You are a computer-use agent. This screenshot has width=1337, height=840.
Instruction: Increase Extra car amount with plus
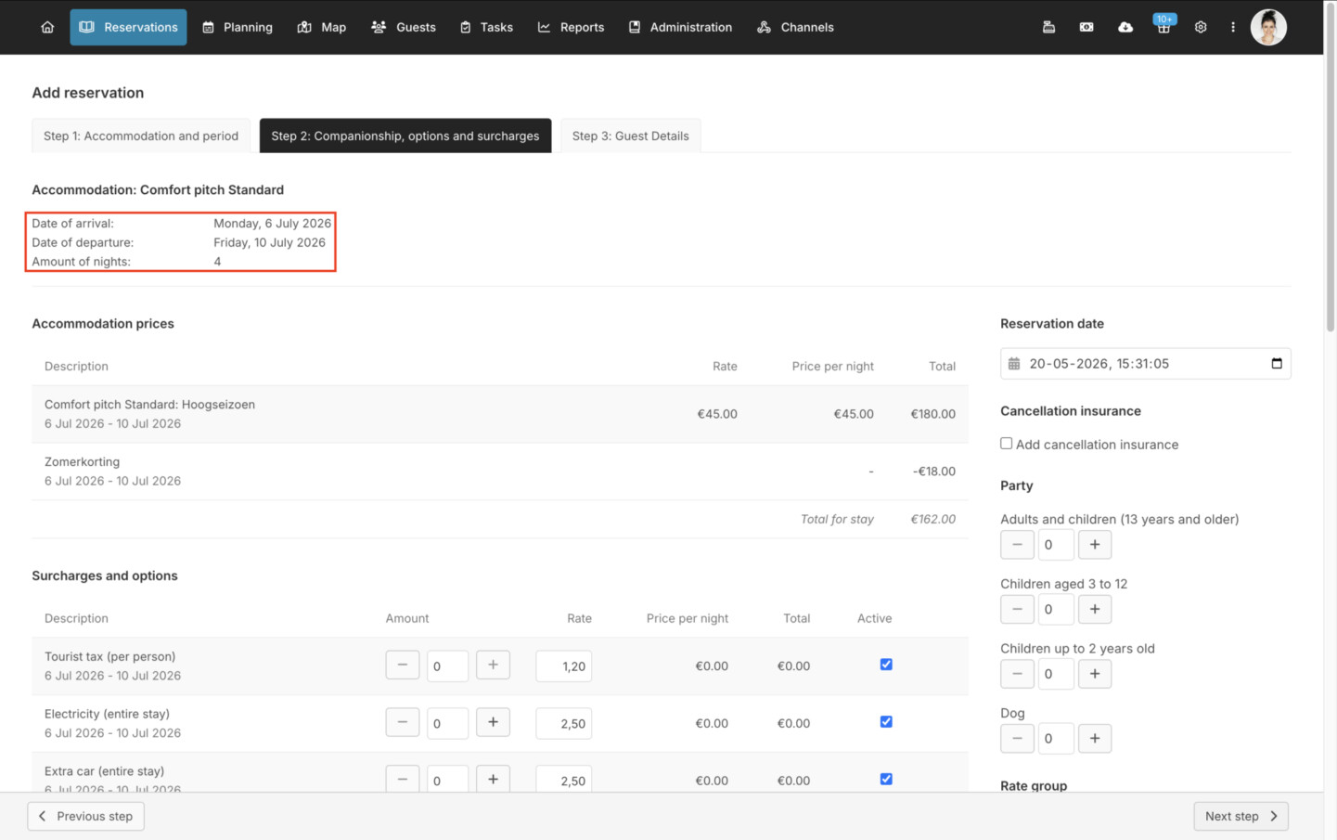click(x=493, y=780)
